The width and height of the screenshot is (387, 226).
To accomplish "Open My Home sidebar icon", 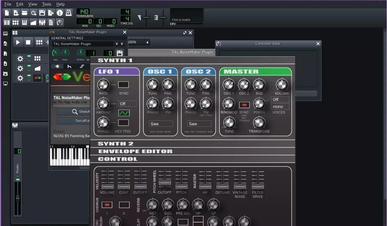I will coord(5,74).
